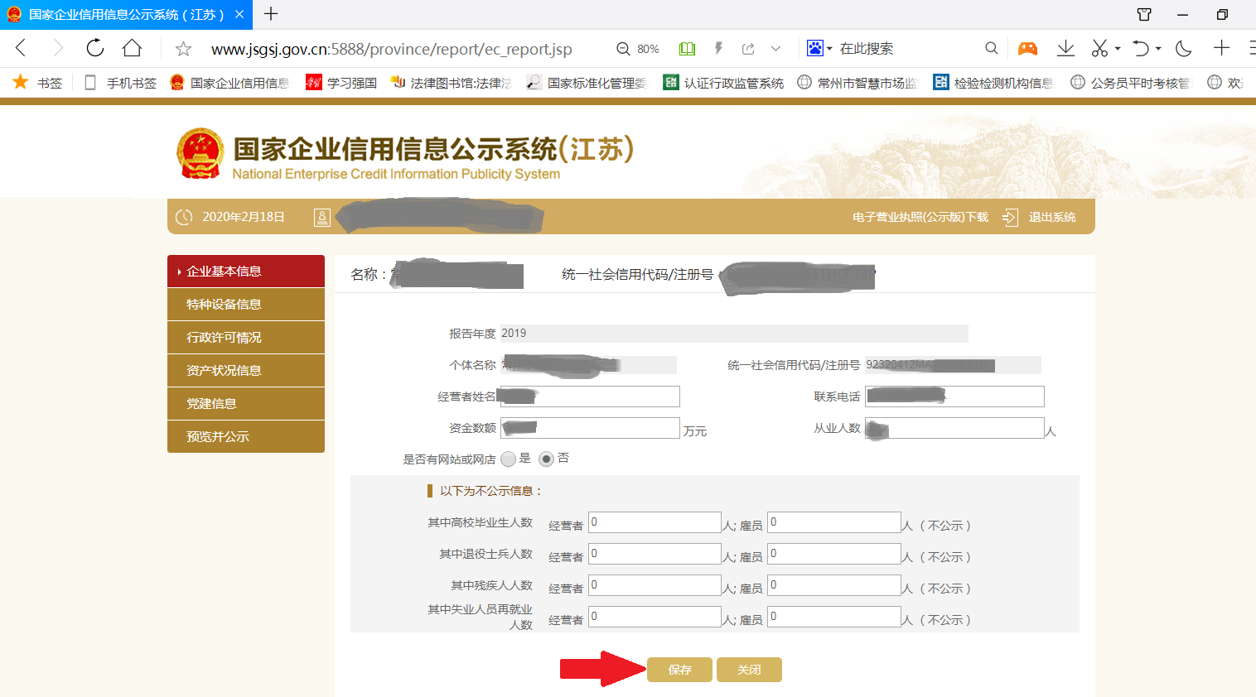Select 党建信息 in sidebar
1256x697 pixels.
[x=246, y=403]
